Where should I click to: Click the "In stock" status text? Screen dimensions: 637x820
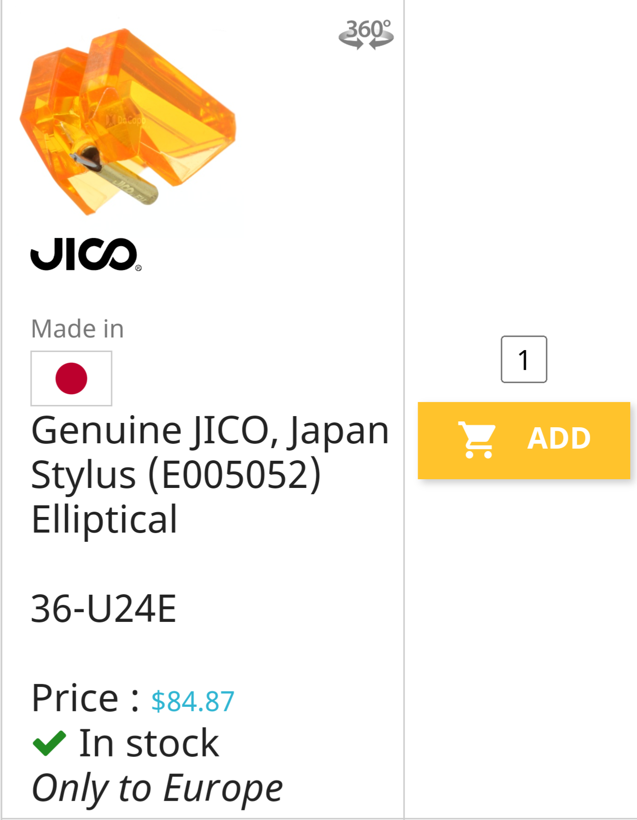148,743
